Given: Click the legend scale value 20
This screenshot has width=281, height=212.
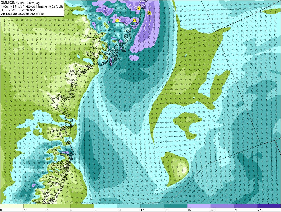Looking at the screenshot, I should [236, 210].
